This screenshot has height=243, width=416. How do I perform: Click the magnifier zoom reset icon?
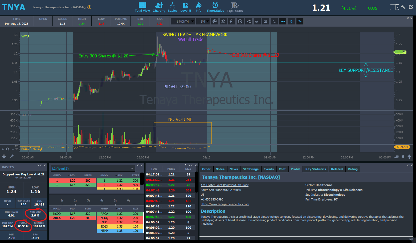pos(8,149)
